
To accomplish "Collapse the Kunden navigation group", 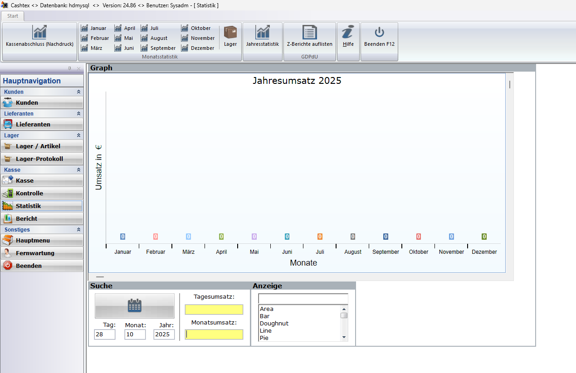I will [x=78, y=92].
